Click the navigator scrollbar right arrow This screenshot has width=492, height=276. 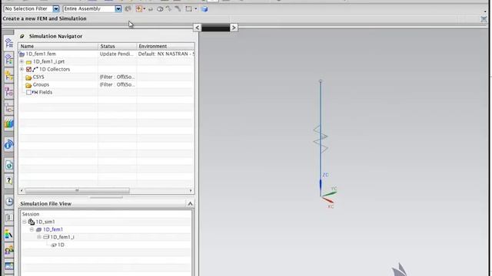click(191, 190)
